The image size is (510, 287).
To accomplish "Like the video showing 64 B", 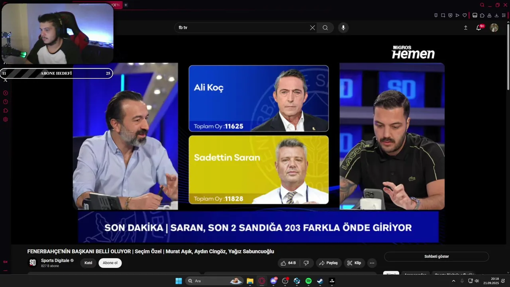I will pyautogui.click(x=288, y=263).
